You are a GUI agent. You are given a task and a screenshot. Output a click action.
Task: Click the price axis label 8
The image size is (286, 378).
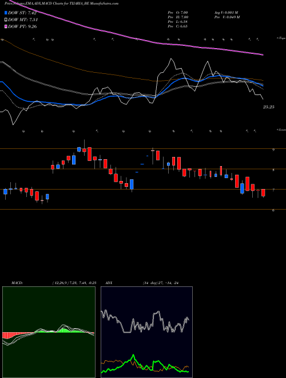pos(273,170)
